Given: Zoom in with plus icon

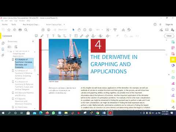Looking at the screenshot, I should click(91, 30).
